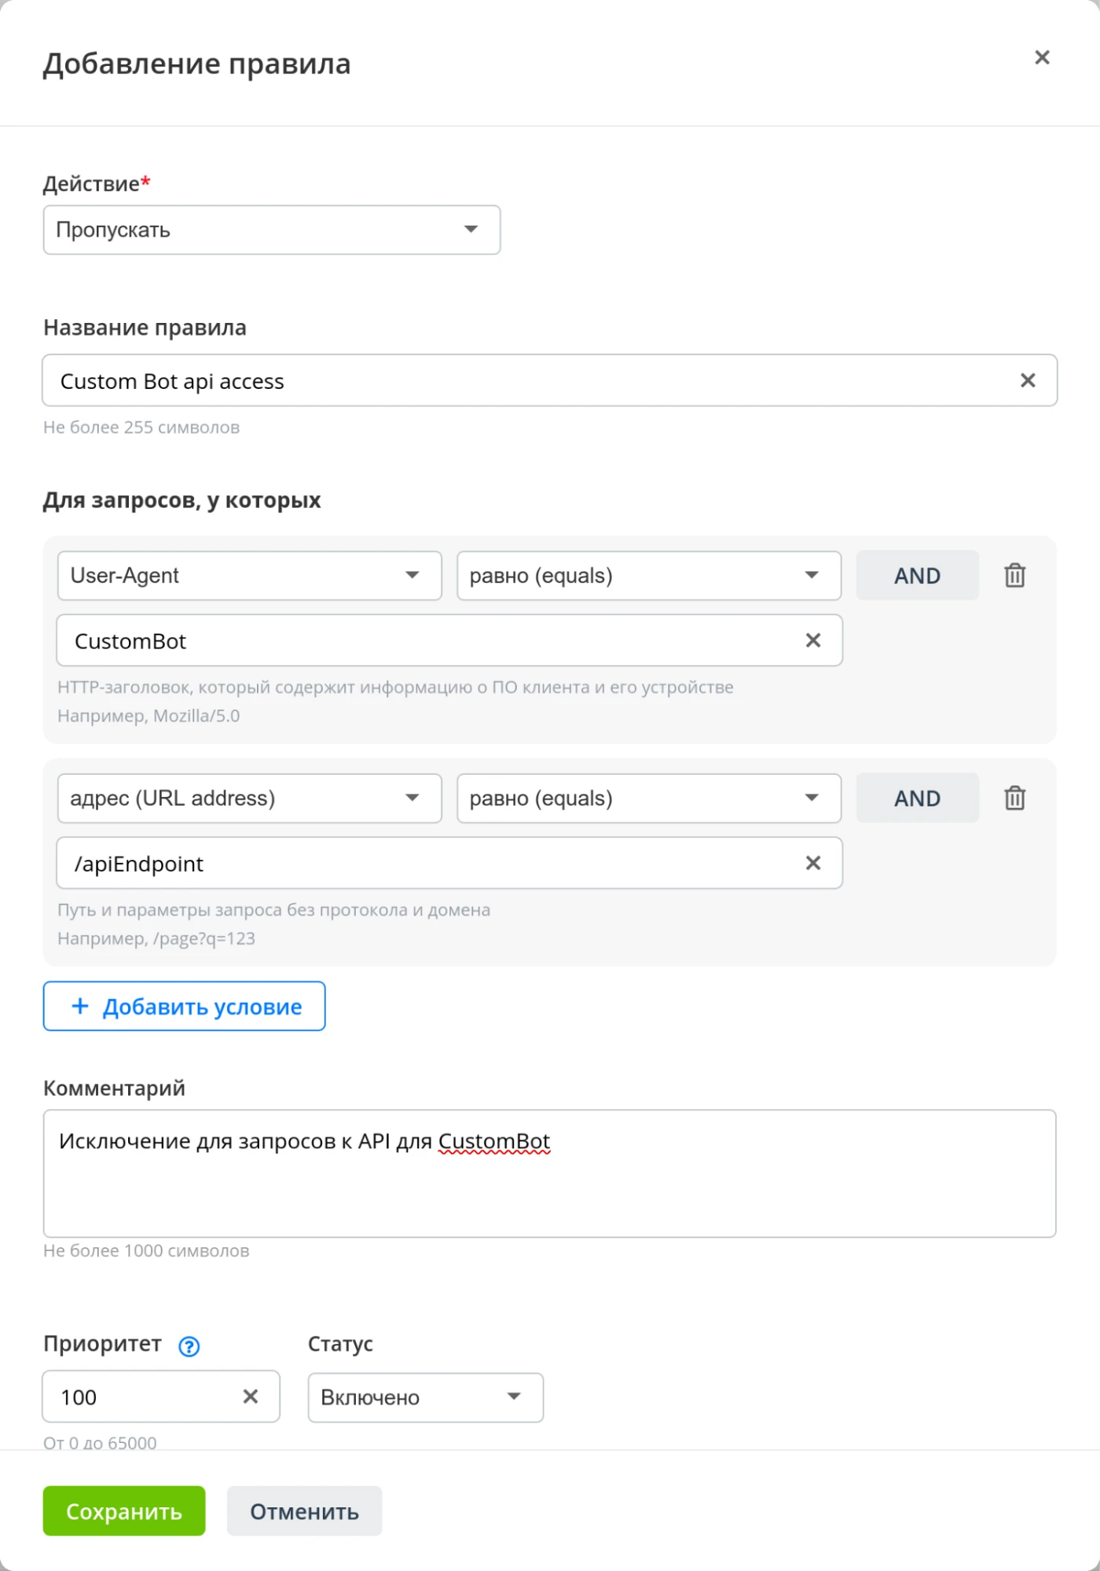Screen dimensions: 1100x1571
Task: Open the Действие dropdown showing Пропускать
Action: pyautogui.click(x=272, y=229)
